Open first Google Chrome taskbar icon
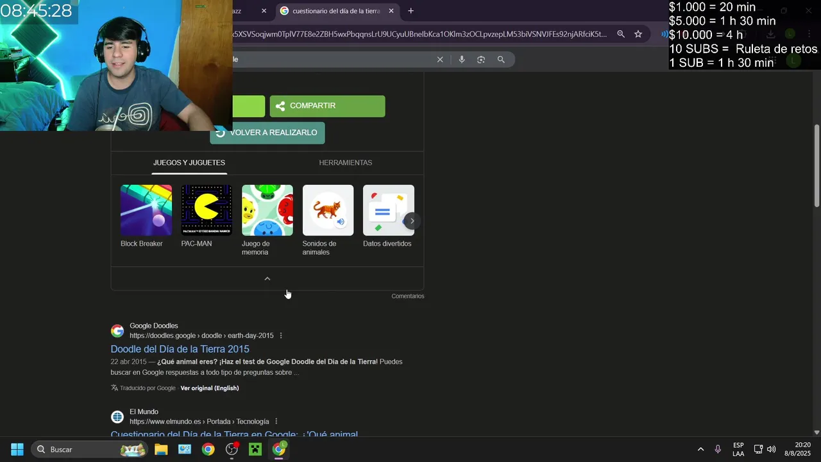Viewport: 821px width, 462px height. pyautogui.click(x=208, y=449)
